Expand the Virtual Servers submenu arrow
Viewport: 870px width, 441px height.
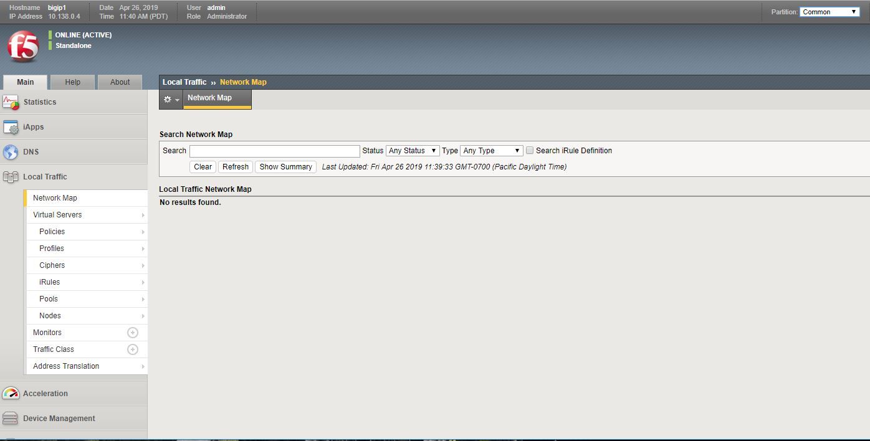pos(143,214)
